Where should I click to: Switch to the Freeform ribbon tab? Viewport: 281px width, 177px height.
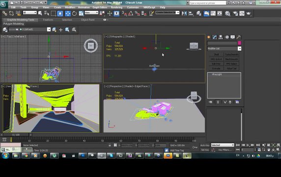[48, 20]
